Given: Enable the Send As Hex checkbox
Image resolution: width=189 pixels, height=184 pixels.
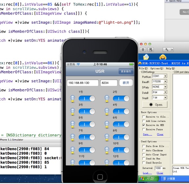Looking at the screenshot, I should pos(143,159).
